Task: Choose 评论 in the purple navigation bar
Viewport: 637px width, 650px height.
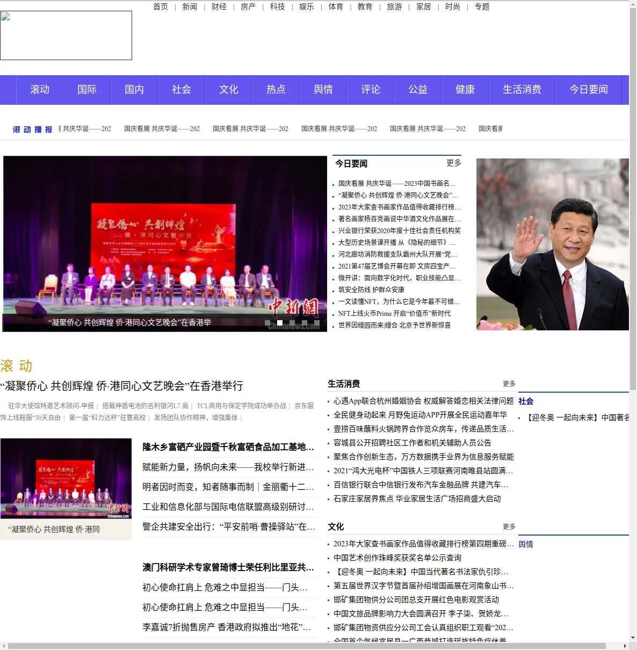Action: tap(371, 90)
